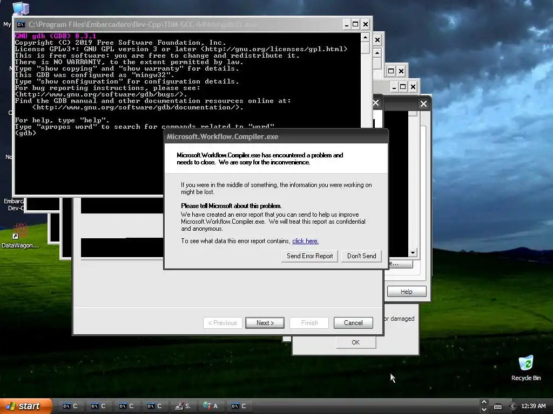Cancel the wizard window
The image size is (553, 414).
[353, 323]
